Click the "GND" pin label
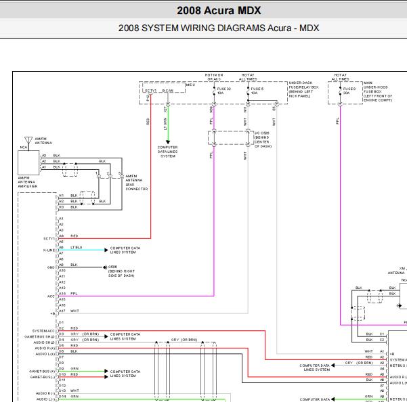407x402 pixels. [51, 267]
